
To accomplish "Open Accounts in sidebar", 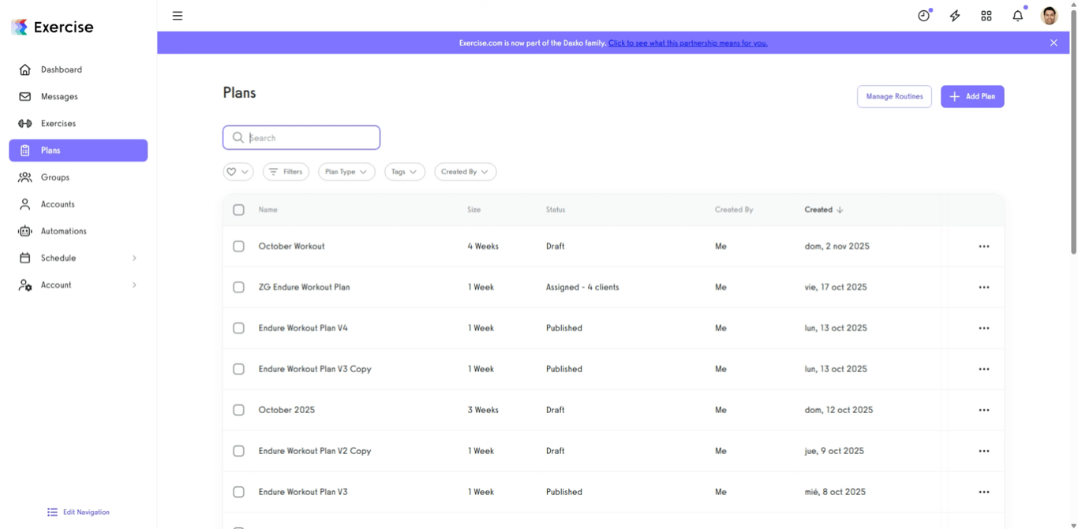I will point(78,204).
